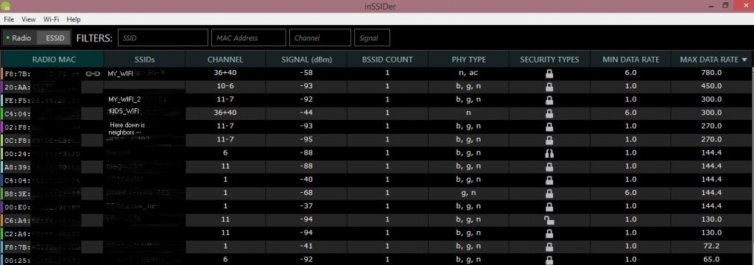Click the open padlock icon in the 130.0 row
Viewport: 754px width, 265px height.
[x=549, y=219]
